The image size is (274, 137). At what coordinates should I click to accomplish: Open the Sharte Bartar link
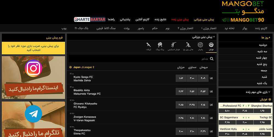[90, 20]
